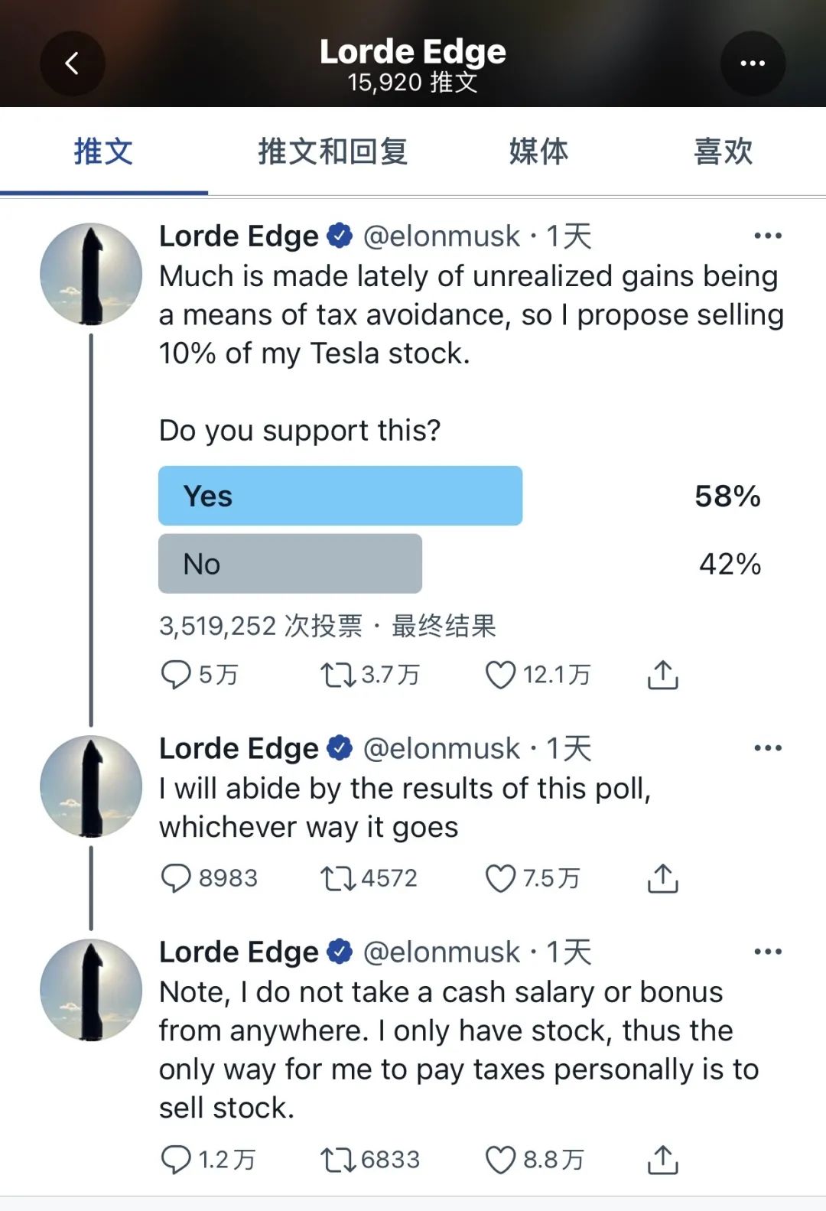
Task: Click the Yes poll result bar
Action: pyautogui.click(x=340, y=495)
